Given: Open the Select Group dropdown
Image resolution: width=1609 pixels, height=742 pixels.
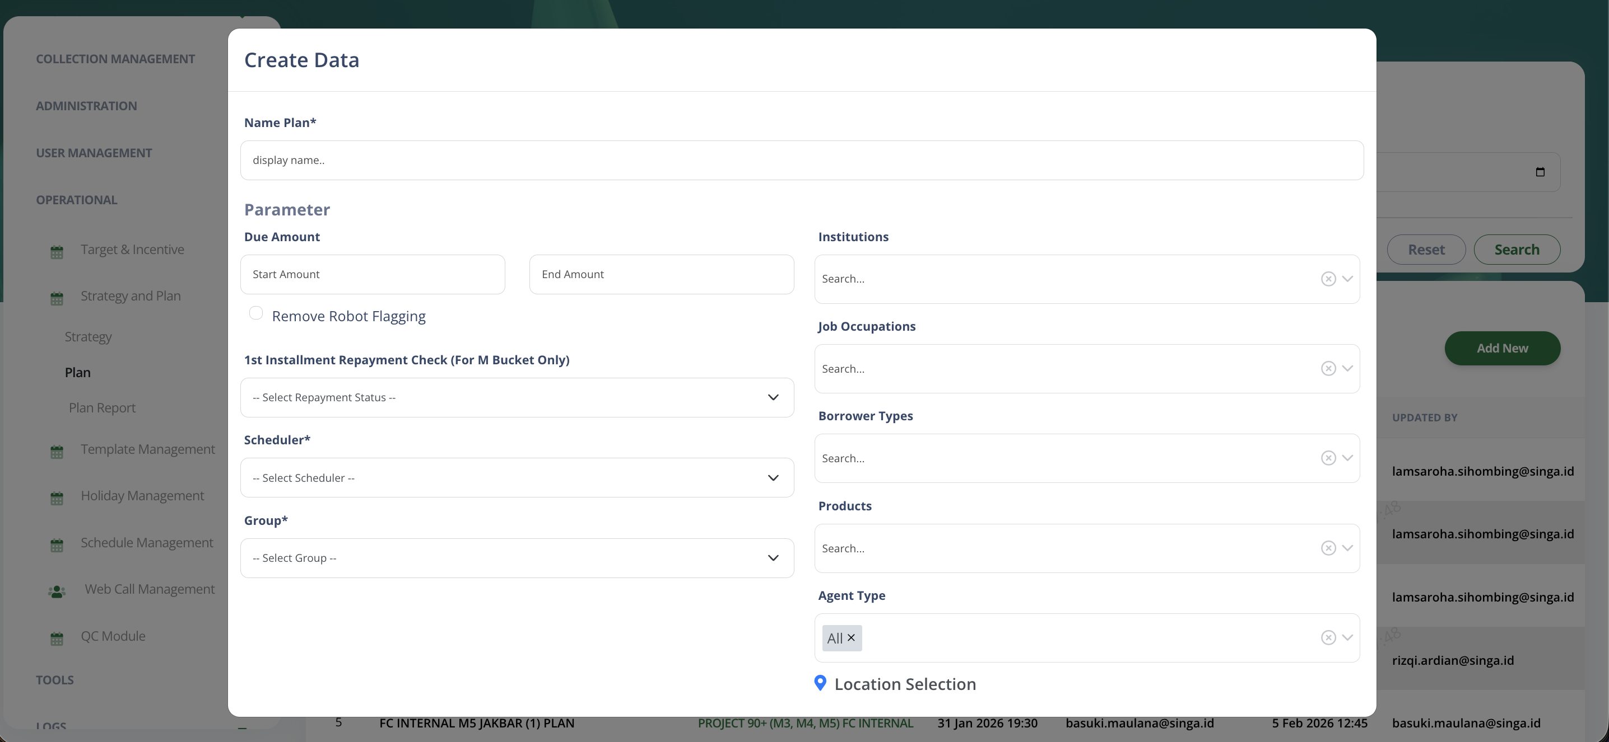Looking at the screenshot, I should [517, 558].
